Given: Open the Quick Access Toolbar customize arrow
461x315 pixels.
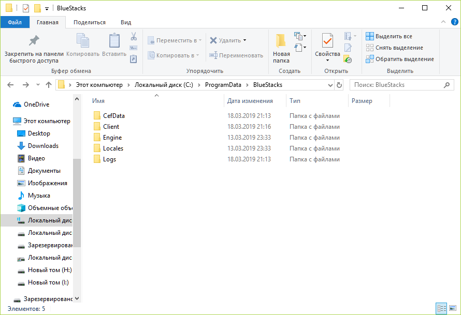Looking at the screenshot, I should click(x=47, y=8).
